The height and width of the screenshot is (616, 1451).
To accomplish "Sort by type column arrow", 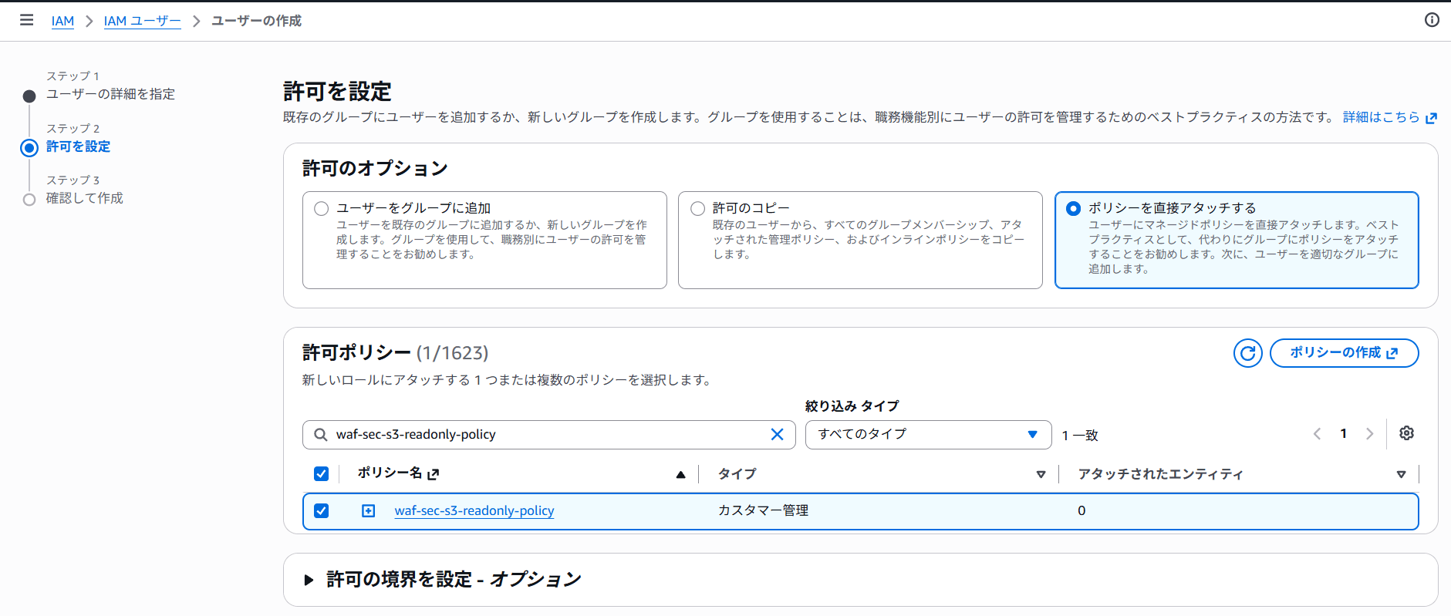I will click(x=1041, y=474).
